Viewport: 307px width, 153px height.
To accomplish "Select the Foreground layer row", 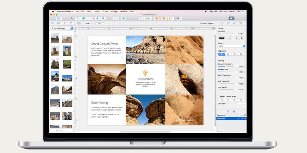I will [231, 116].
